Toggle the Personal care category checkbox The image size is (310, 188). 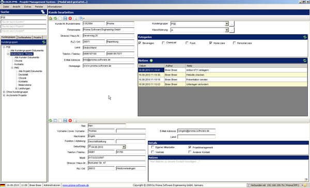[235, 43]
